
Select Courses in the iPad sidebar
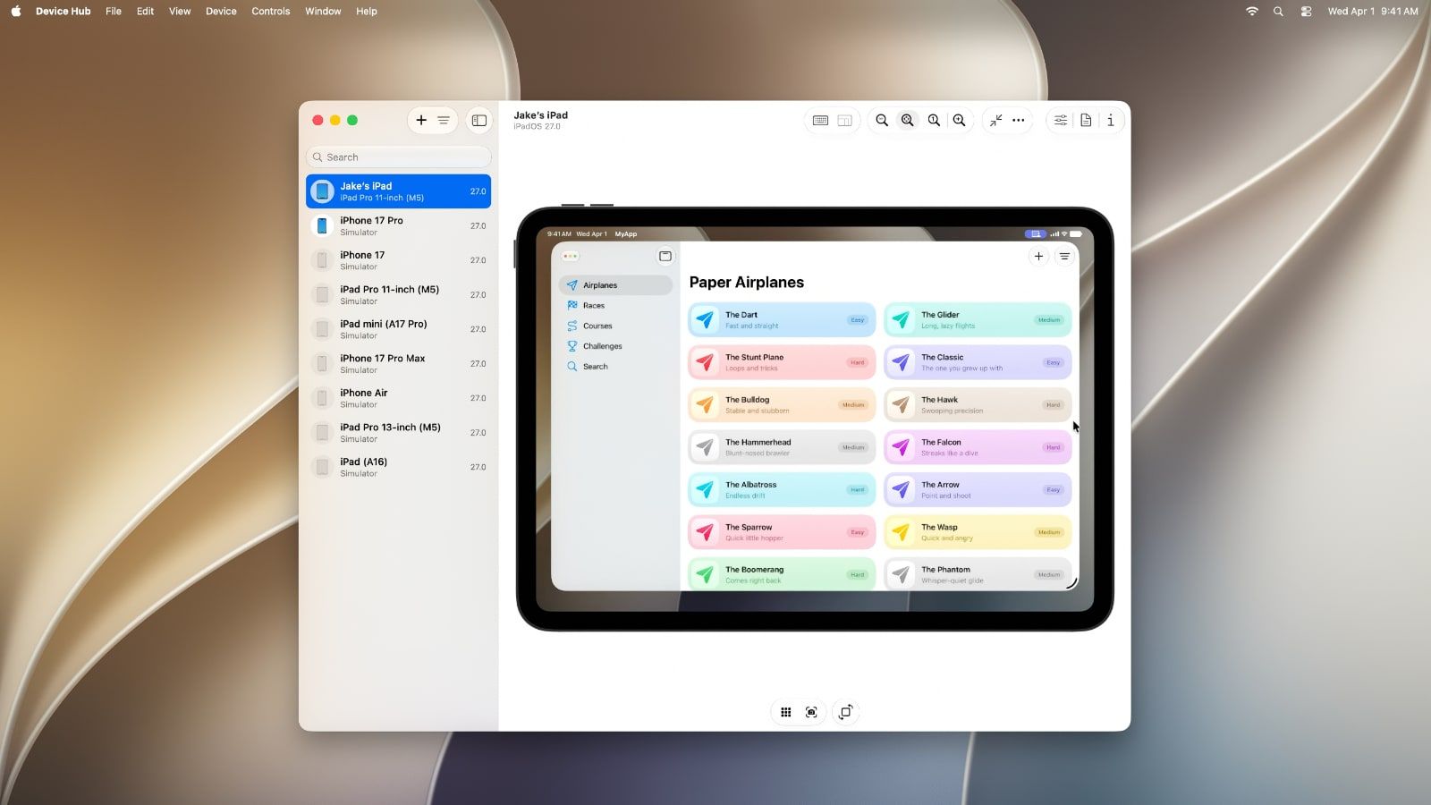(x=615, y=326)
